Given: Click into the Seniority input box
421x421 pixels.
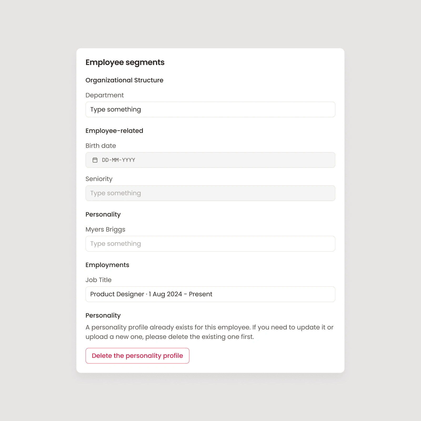Looking at the screenshot, I should 210,193.
